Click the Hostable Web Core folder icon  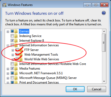tap(16, 64)
